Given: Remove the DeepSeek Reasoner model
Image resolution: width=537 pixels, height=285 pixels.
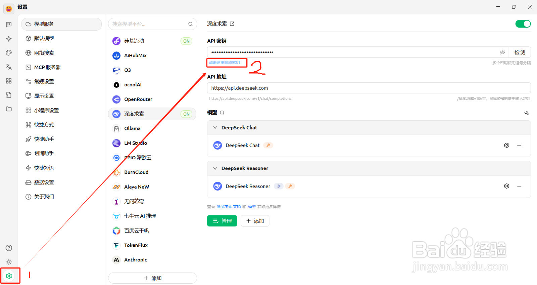Looking at the screenshot, I should [519, 186].
